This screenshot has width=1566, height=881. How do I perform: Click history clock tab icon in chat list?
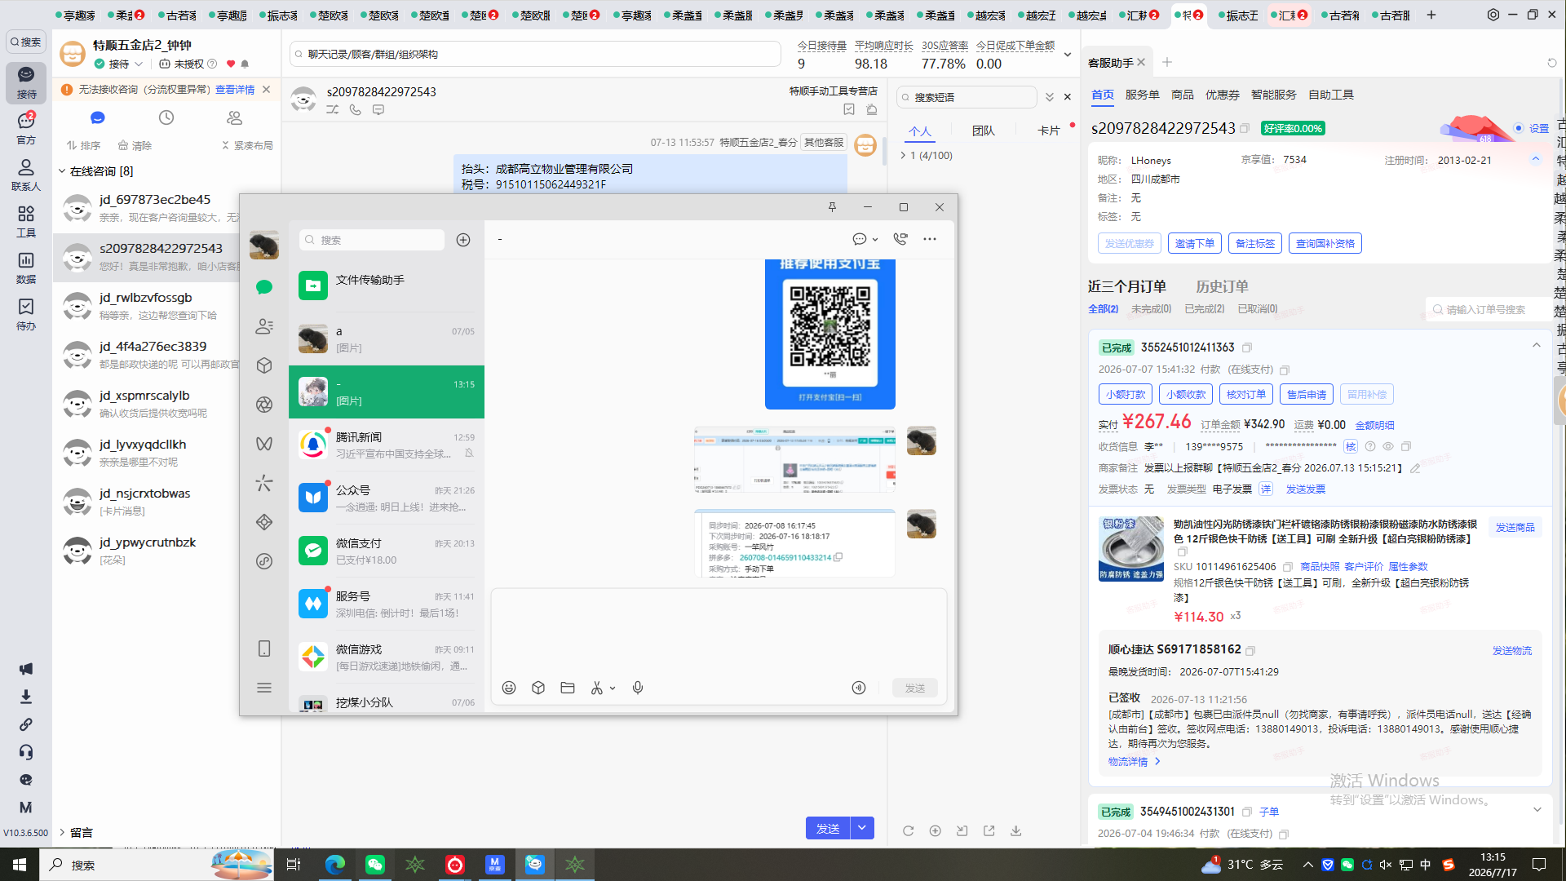tap(166, 117)
